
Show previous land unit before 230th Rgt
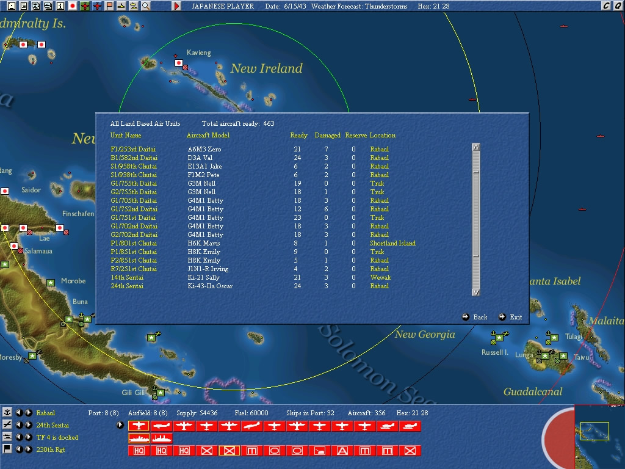(20, 449)
